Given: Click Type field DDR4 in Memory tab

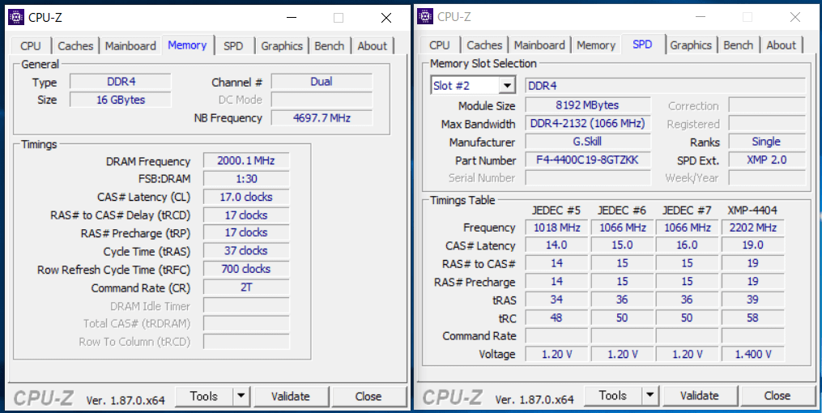Looking at the screenshot, I should [121, 81].
